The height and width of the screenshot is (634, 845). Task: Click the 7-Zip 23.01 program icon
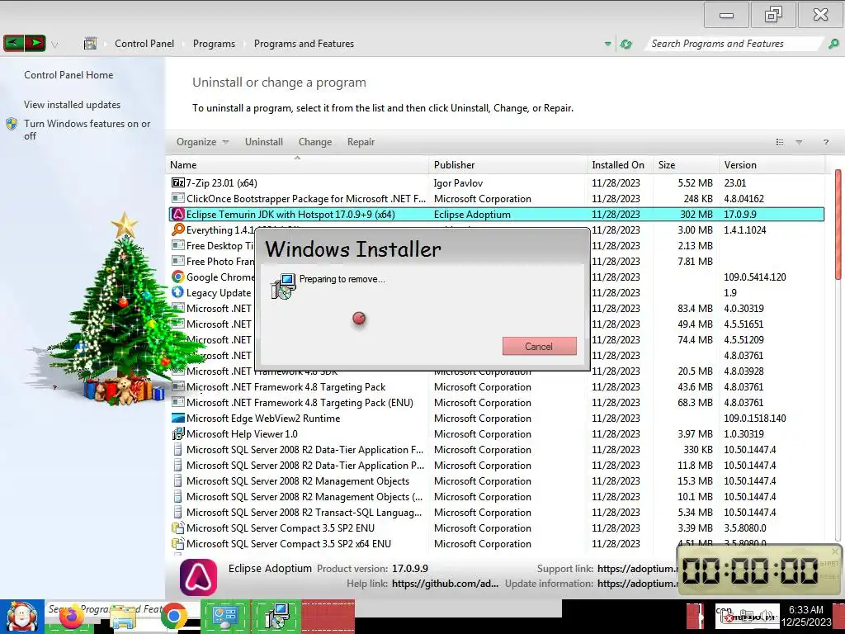click(178, 182)
